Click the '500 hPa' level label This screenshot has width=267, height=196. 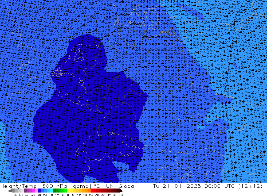pos(54,186)
